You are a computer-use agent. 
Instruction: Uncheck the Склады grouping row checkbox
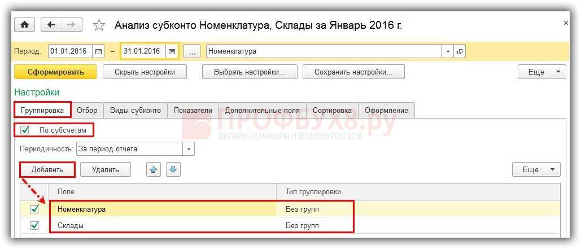[x=34, y=225]
